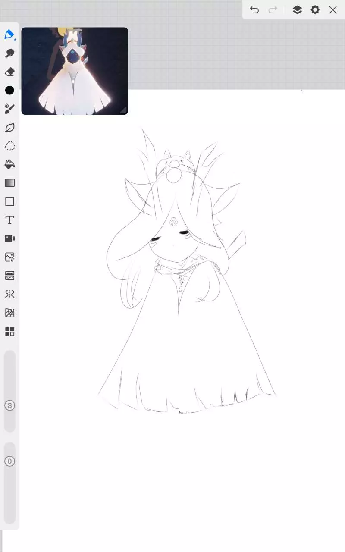The height and width of the screenshot is (552, 345).
Task: Select the leaf-shaped tool icon
Action: coord(9,127)
